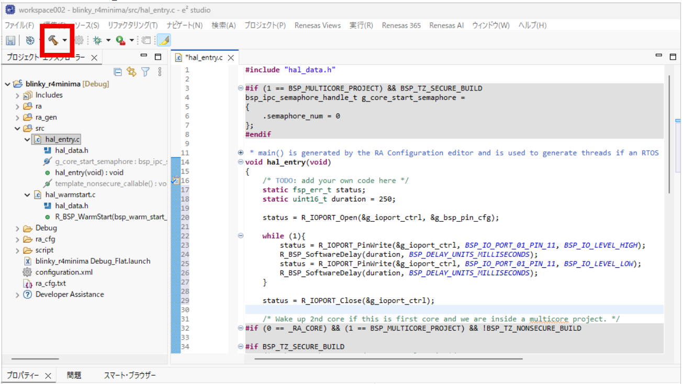
Task: Close the プロジェクト・エクスプローラー tab
Action: [x=94, y=58]
